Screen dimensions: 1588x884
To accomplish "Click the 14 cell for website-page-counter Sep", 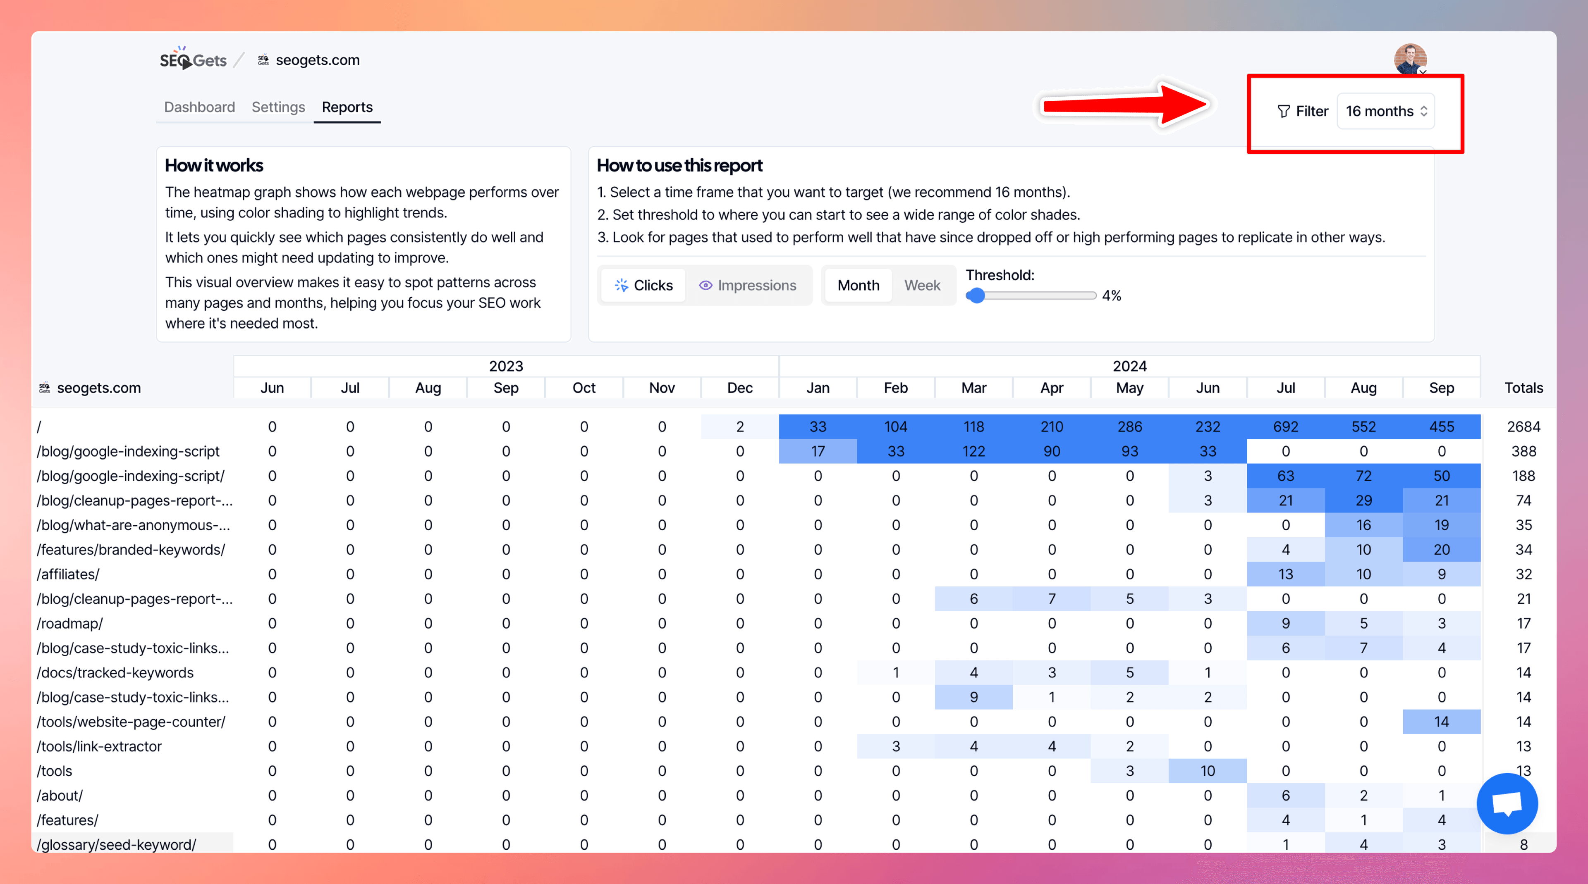I will click(1441, 722).
